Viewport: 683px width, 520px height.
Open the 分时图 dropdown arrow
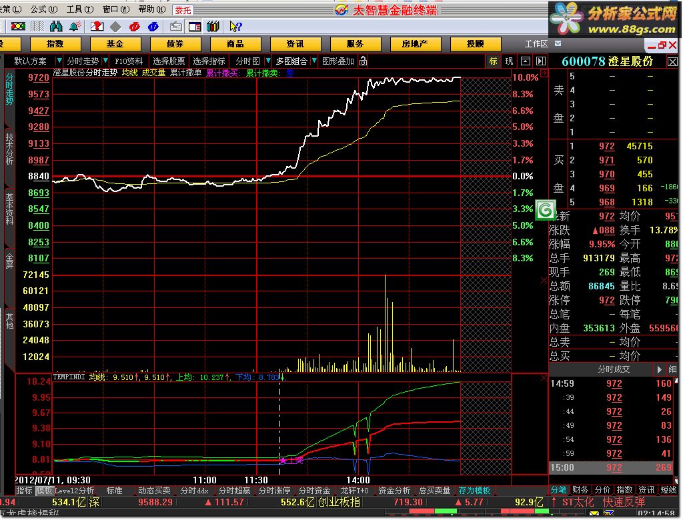click(x=268, y=61)
